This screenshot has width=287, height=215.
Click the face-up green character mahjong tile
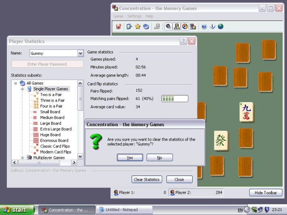pyautogui.click(x=221, y=141)
